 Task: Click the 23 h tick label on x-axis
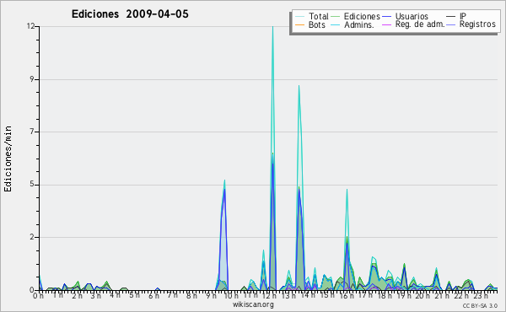click(481, 295)
